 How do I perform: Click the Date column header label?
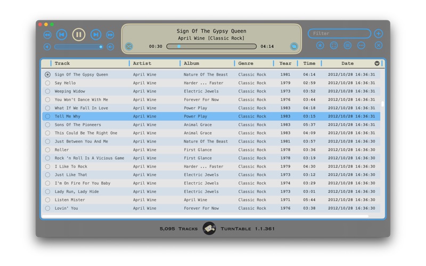[x=348, y=63]
